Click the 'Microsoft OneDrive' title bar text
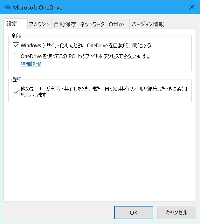200x224 pixels. [38, 7]
